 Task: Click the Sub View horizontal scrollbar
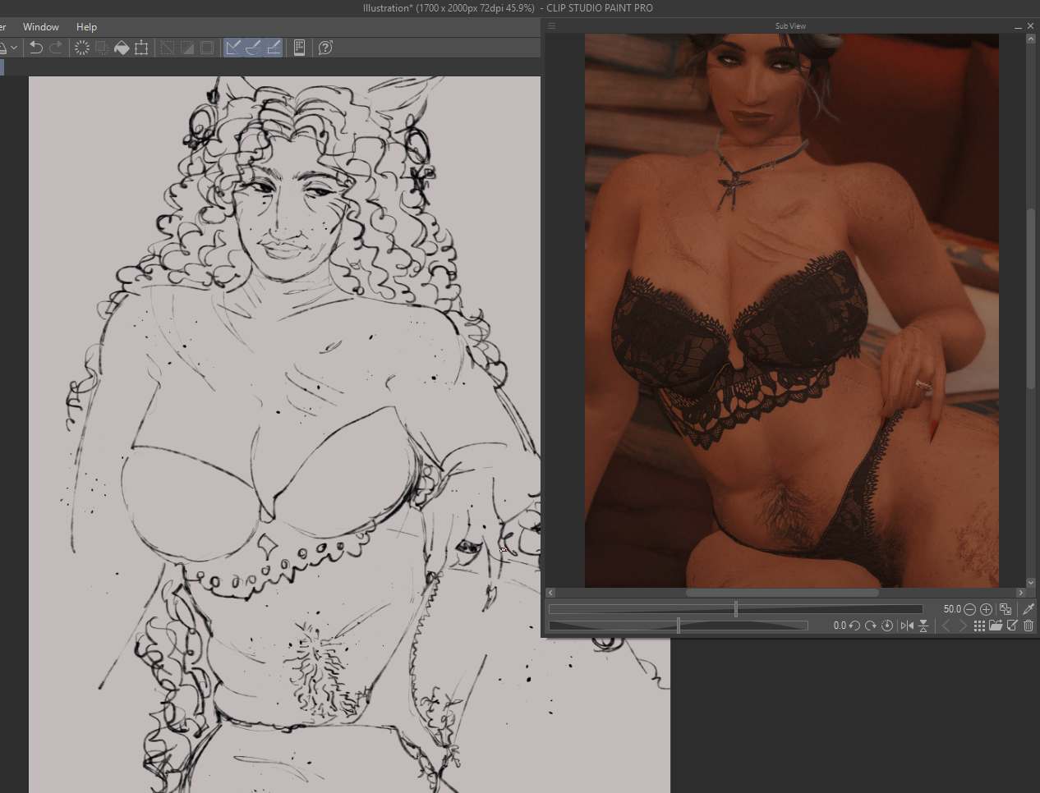(x=781, y=593)
